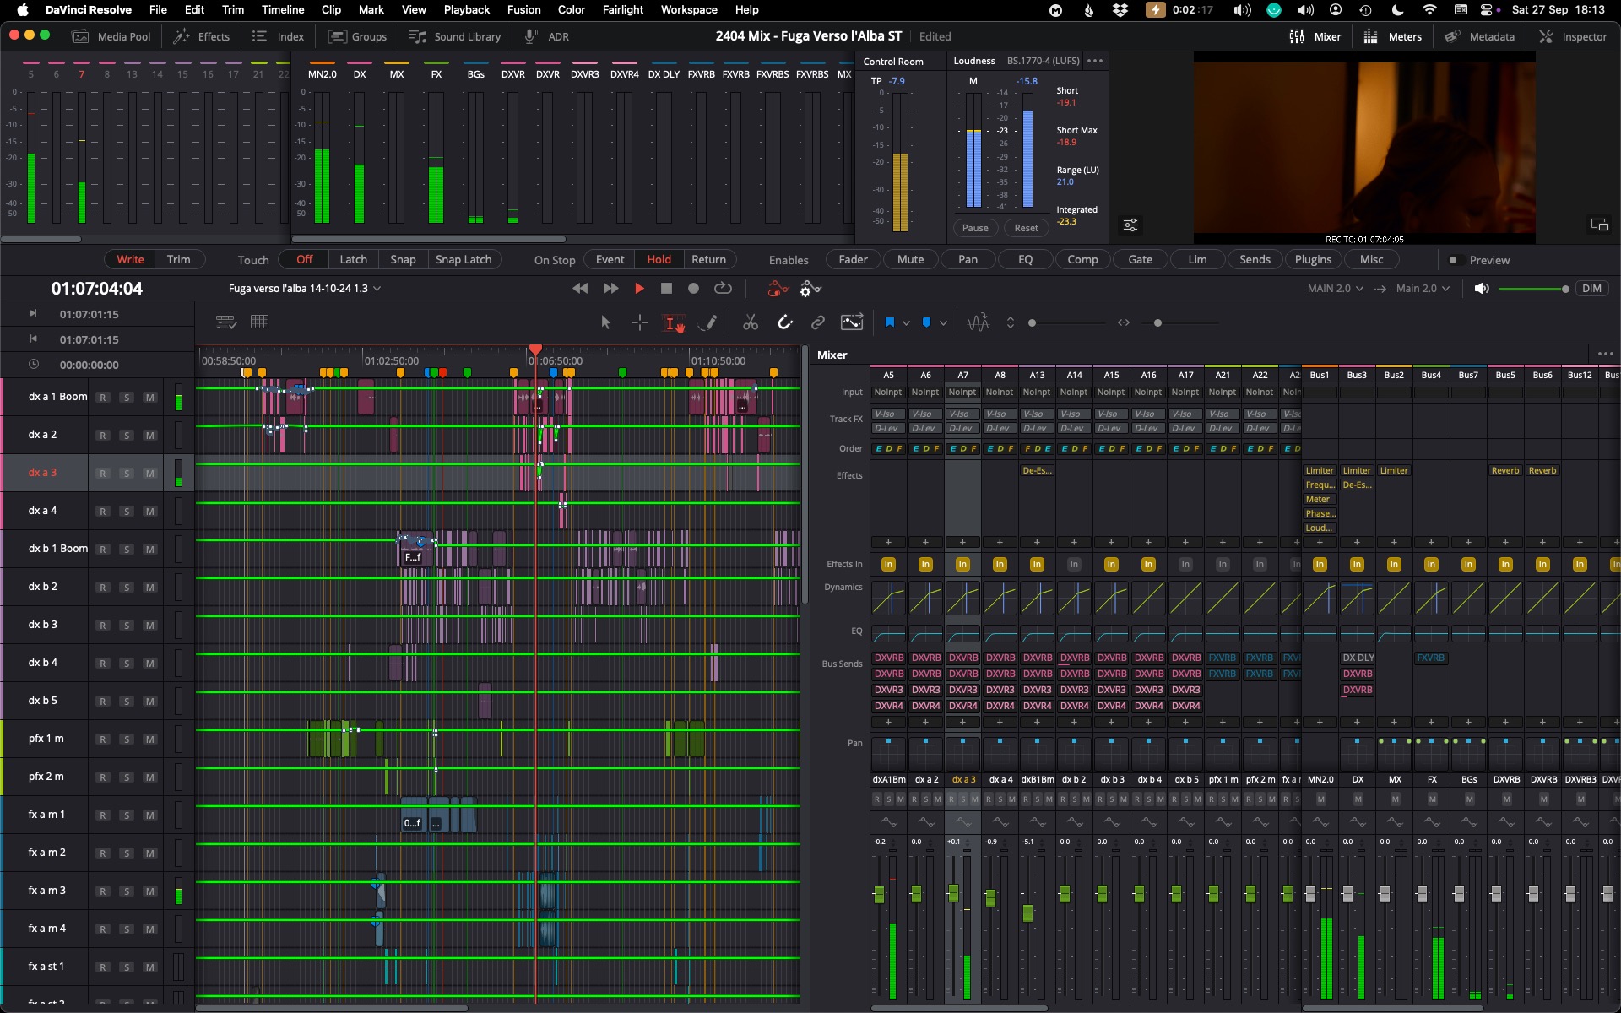Mute the dx a 1 Boom track
Image resolution: width=1621 pixels, height=1013 pixels.
(x=149, y=397)
